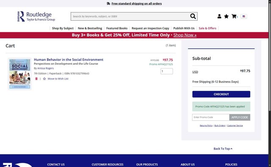Click the (1 item) count text
Image resolution: width=271 pixels, height=167 pixels.
[x=171, y=45]
